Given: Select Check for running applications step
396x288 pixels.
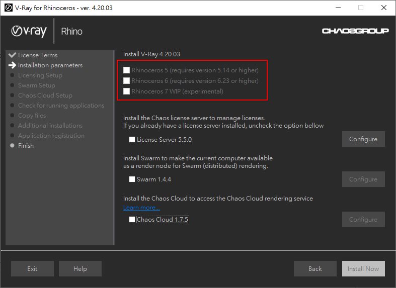Looking at the screenshot, I should pos(61,106).
